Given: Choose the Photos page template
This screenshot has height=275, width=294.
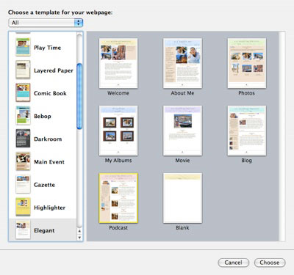Looking at the screenshot, I should tap(247, 63).
